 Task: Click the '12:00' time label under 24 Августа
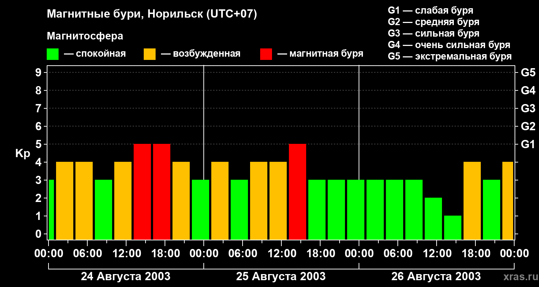126,254
